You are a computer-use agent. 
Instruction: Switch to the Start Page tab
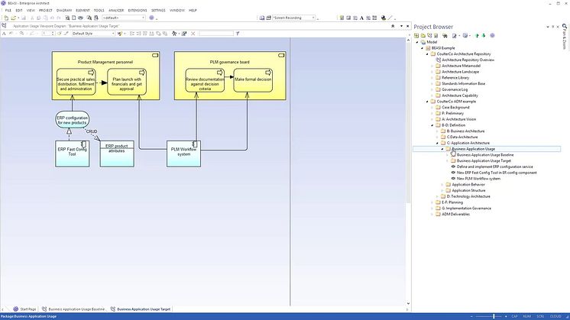[24, 309]
